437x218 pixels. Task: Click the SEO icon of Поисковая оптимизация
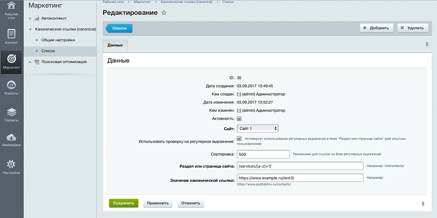(37, 62)
